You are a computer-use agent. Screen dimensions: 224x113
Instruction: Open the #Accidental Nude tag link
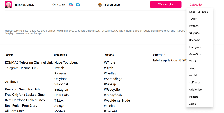coord(117,100)
